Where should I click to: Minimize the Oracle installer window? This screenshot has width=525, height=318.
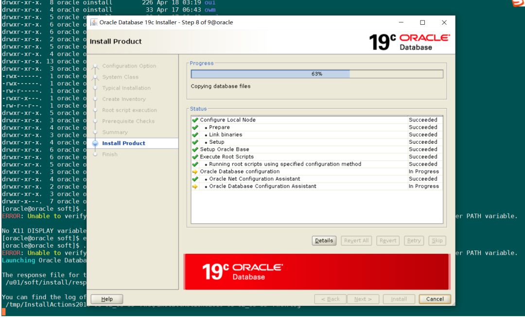[401, 22]
